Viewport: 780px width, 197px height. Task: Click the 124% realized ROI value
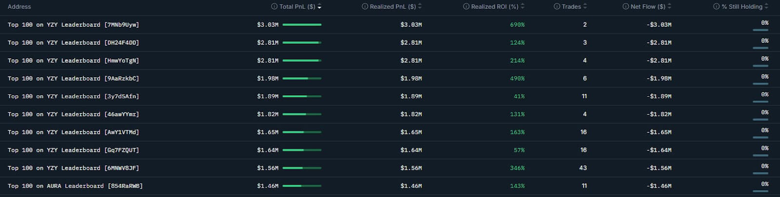tap(517, 43)
